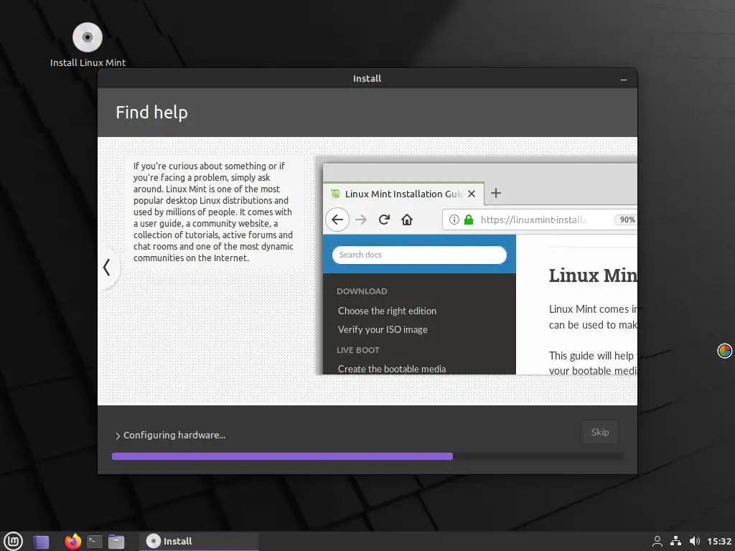
Task: Open the Terminal from the panel
Action: 95,541
